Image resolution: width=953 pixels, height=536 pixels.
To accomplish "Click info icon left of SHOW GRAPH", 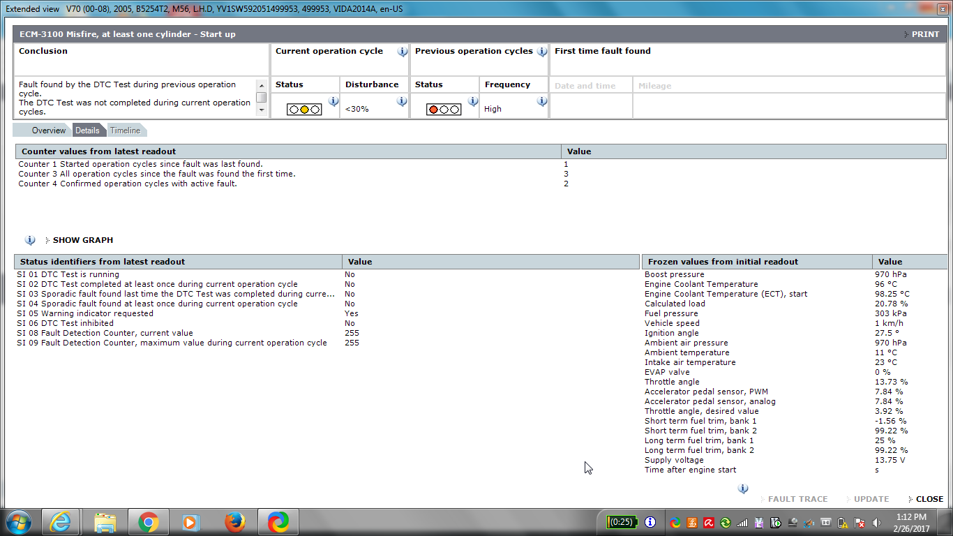I will click(30, 240).
